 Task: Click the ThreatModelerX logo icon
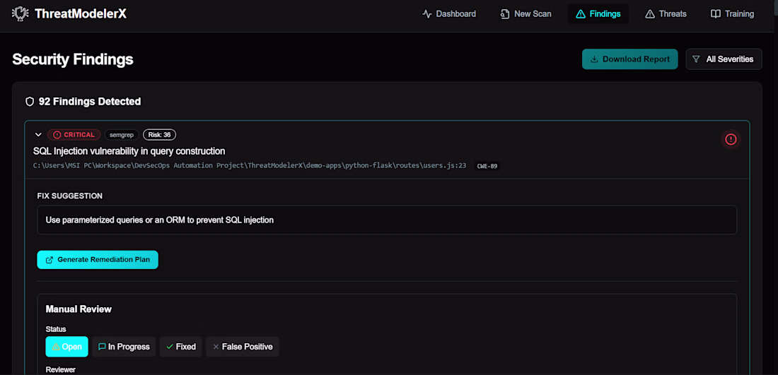tap(20, 14)
